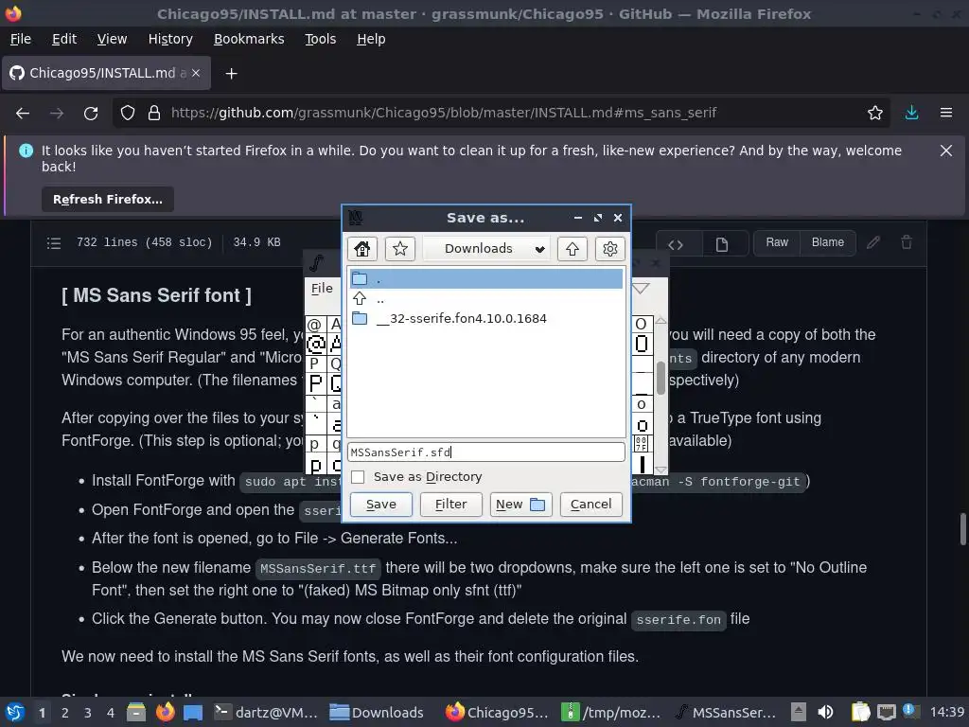Screen dimensions: 969x727
Task: Click Firefox page vertical scrollbar thumb
Action: coord(962,528)
